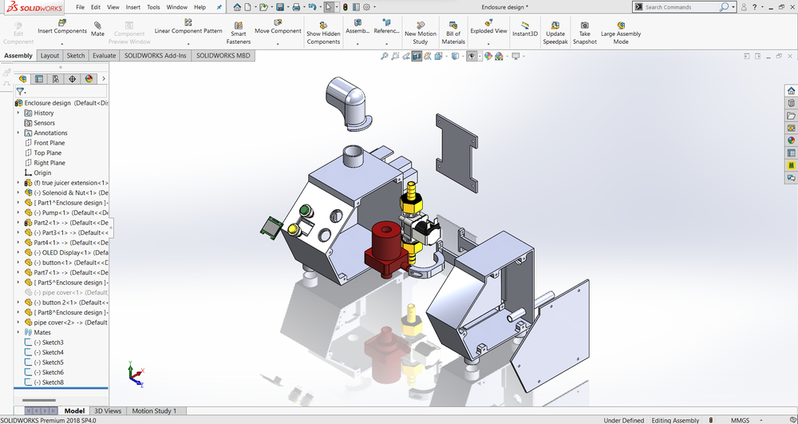
Task: Toggle Instant3D mode
Action: click(x=525, y=29)
